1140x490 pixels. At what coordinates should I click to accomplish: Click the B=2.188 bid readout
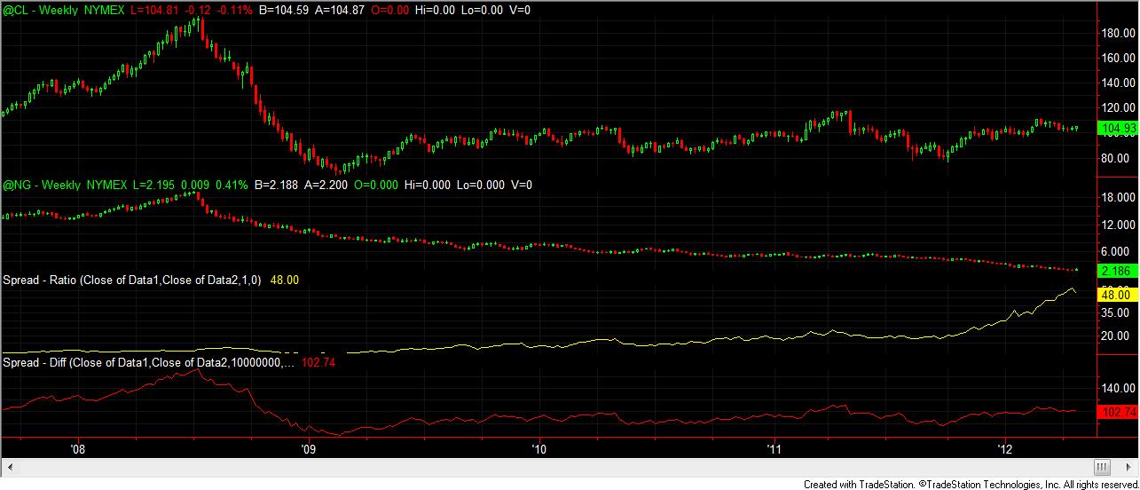(x=277, y=185)
